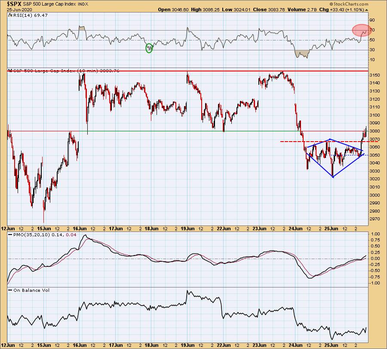Click the 16Jun date under the price panel

point(80,229)
